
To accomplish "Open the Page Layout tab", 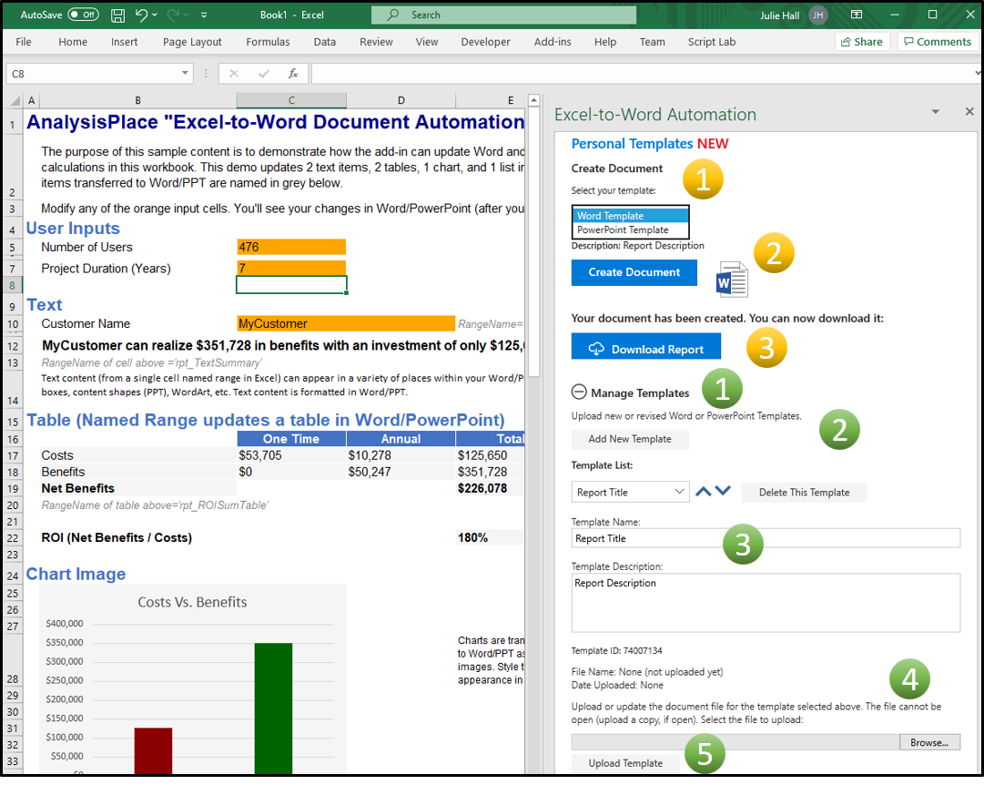I will [x=192, y=42].
